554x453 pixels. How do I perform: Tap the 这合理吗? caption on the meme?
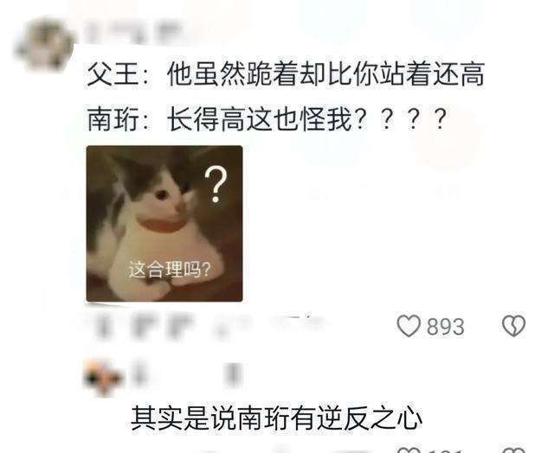(x=170, y=270)
